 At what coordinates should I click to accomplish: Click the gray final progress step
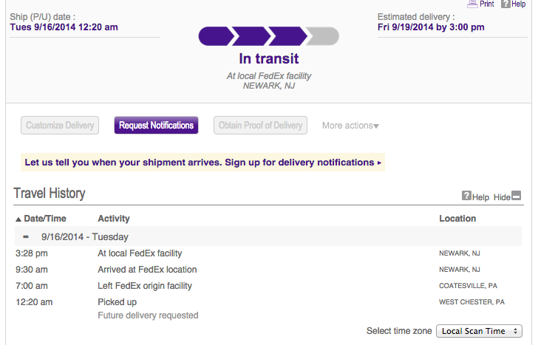click(x=322, y=36)
